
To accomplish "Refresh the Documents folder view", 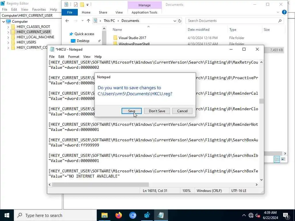I will coord(180,21).
